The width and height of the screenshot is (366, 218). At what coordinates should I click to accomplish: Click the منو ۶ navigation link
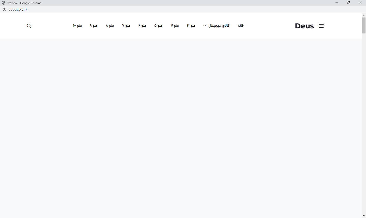pos(142,26)
